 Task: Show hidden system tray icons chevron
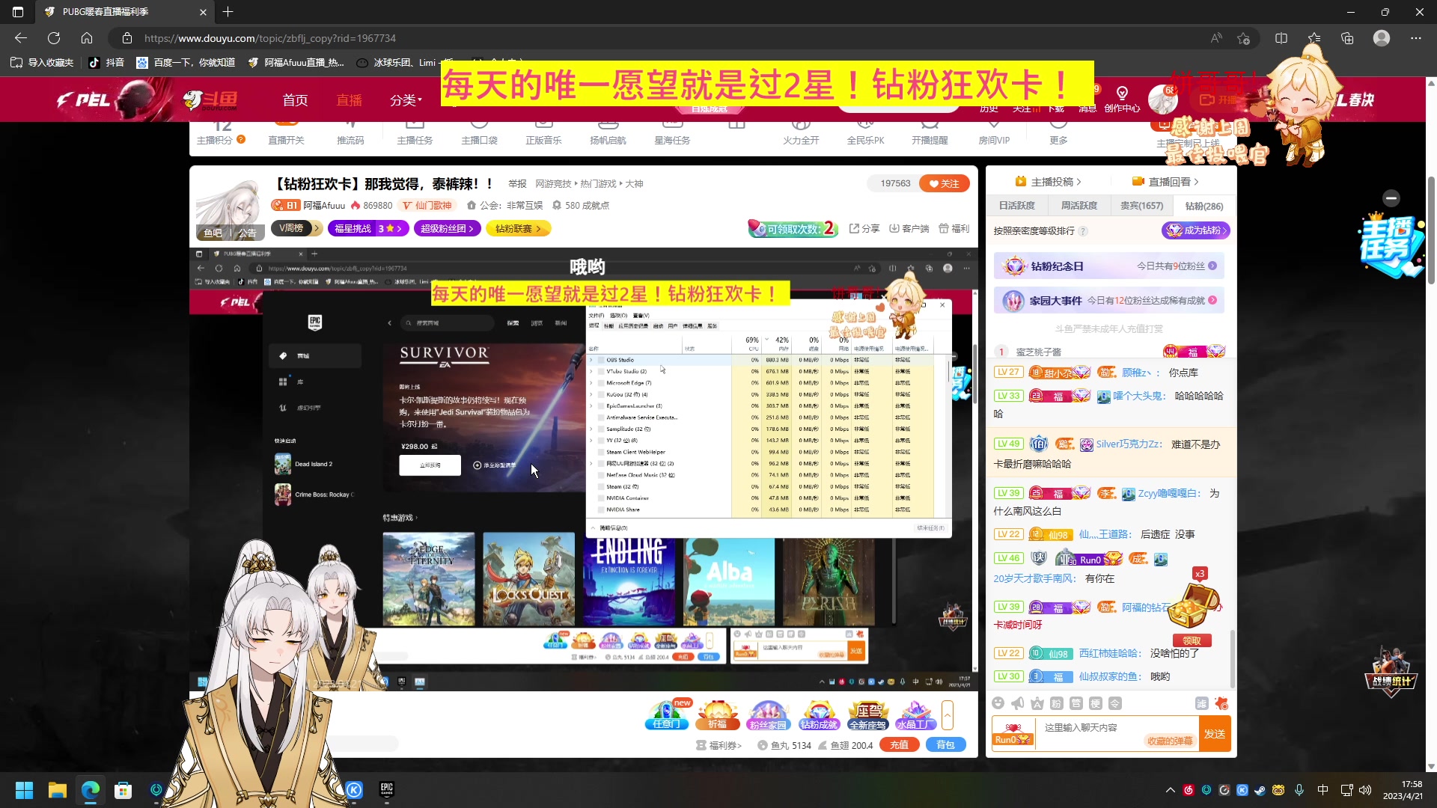pyautogui.click(x=1170, y=790)
